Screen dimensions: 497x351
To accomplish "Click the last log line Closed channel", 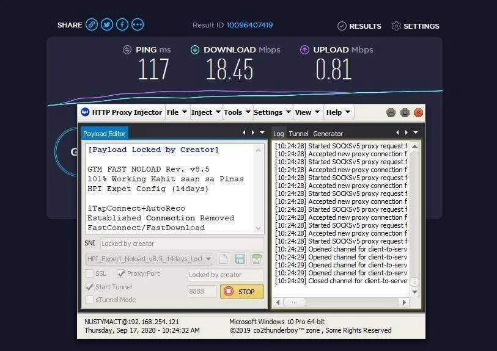I will tap(341, 281).
